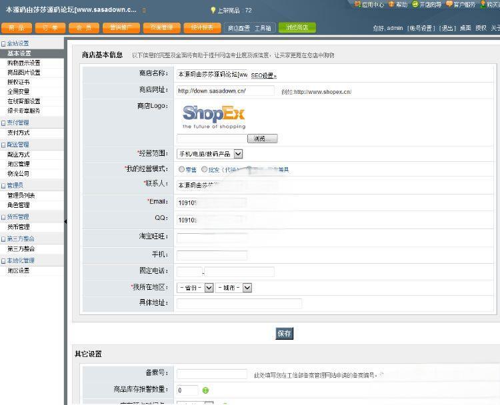500x405 pixels.
Task: Click the 开店向导 wizard icon
Action: click(415, 4)
